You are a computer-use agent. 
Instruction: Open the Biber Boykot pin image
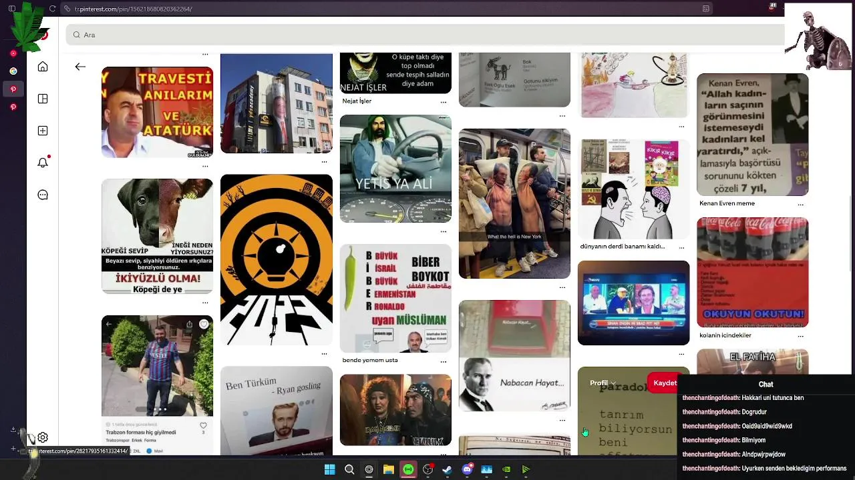point(395,298)
